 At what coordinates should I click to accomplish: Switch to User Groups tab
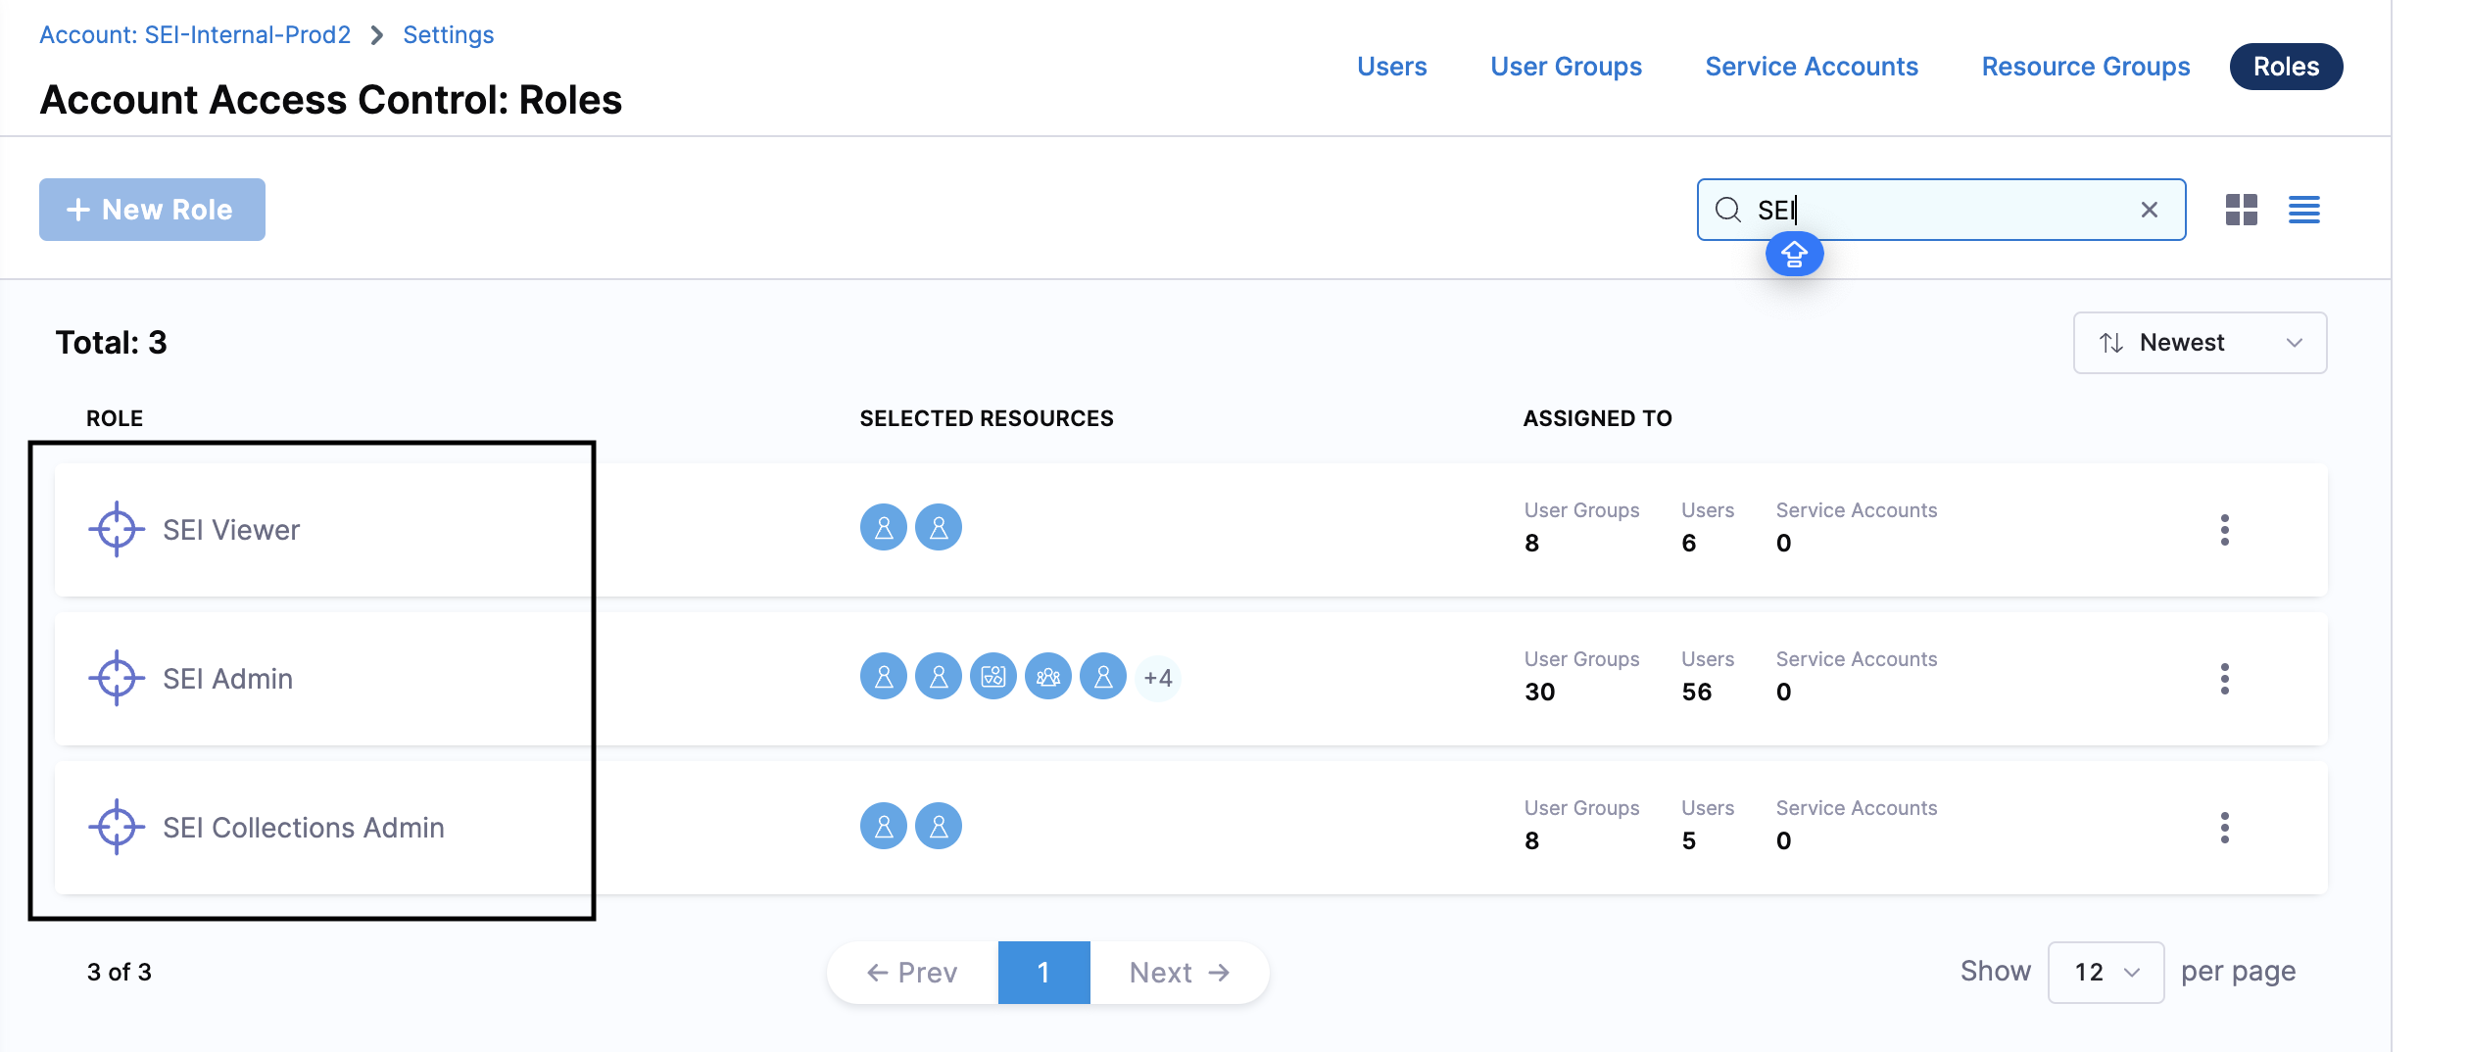tap(1566, 67)
